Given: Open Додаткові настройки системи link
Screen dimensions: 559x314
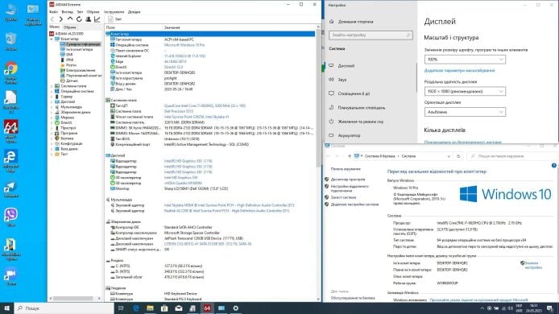Looking at the screenshot, I should 354,205.
